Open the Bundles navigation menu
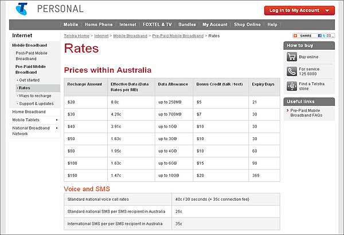 click(187, 25)
